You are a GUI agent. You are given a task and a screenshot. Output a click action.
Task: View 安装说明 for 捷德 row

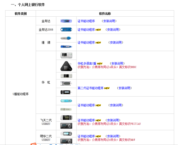pyautogui.click(x=116, y=43)
